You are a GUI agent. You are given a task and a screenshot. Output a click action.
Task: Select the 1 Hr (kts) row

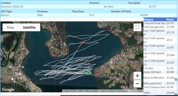[160, 68]
